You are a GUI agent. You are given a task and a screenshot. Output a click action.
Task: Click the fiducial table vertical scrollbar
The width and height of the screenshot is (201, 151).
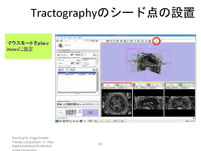pos(97,82)
